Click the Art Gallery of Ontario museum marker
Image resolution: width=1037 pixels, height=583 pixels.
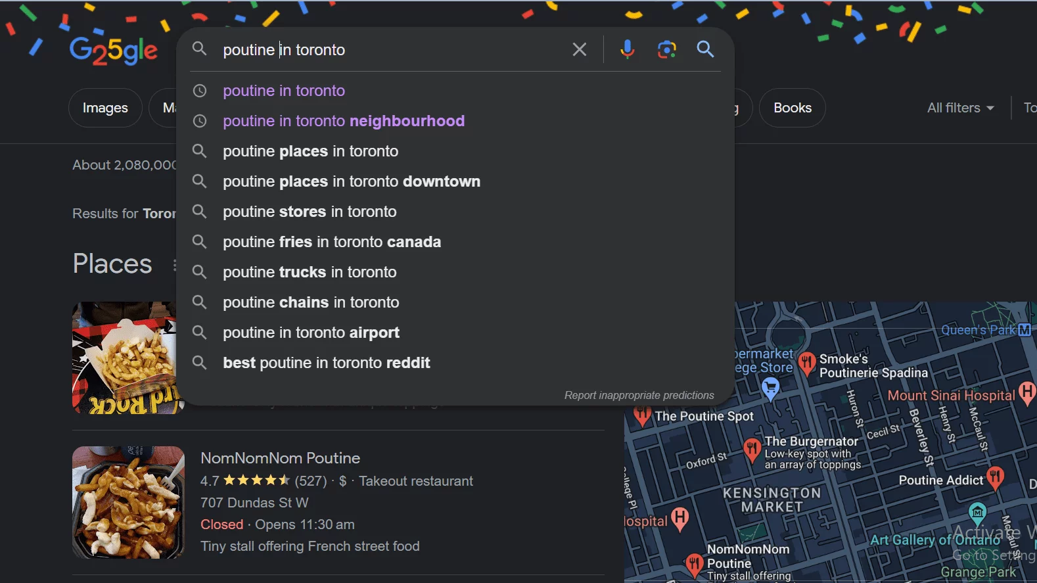tap(978, 513)
